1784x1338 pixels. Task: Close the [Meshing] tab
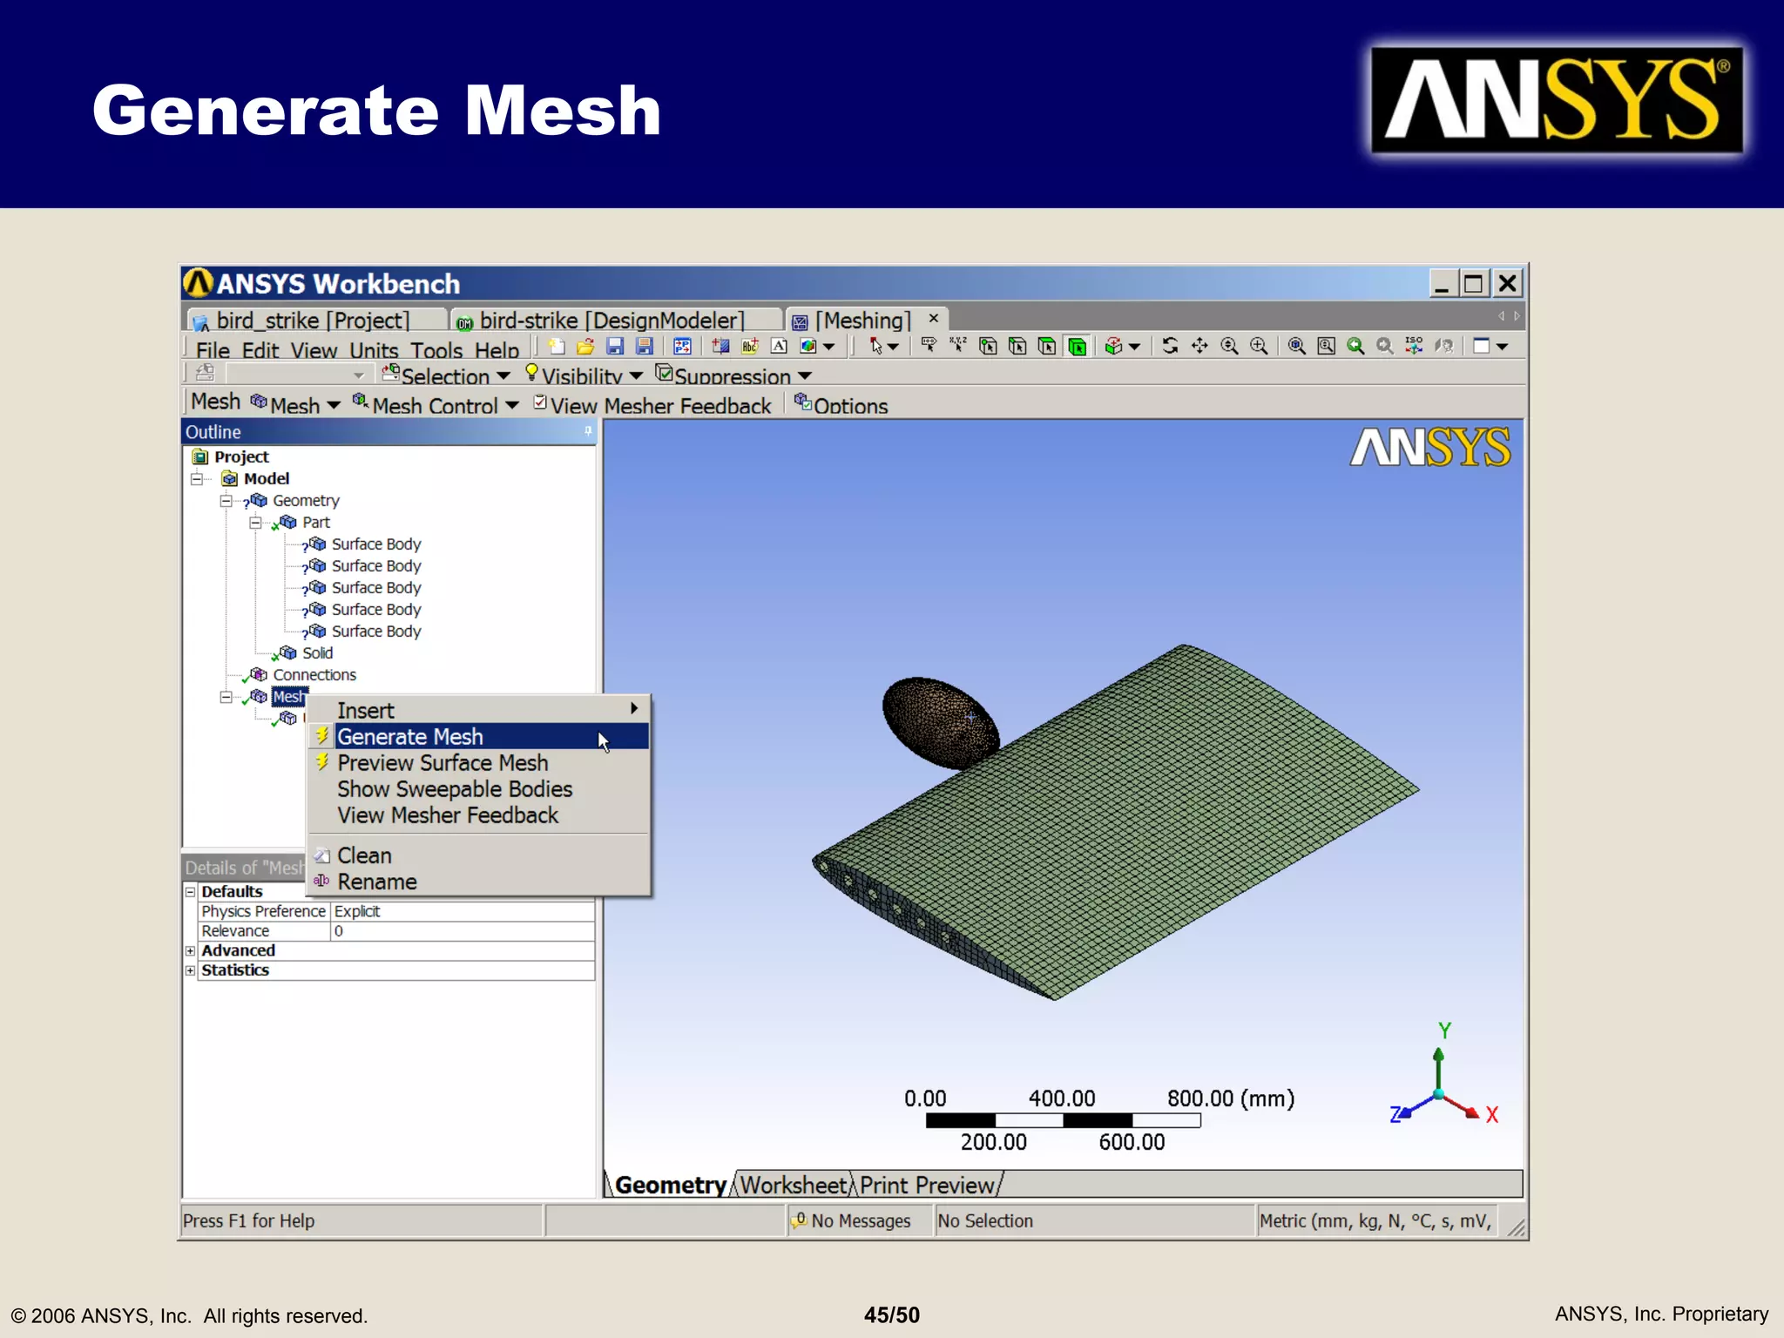pyautogui.click(x=934, y=319)
